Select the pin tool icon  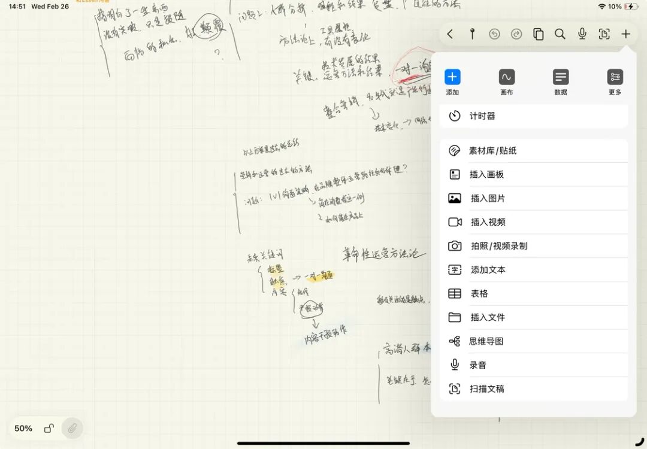[x=473, y=34]
